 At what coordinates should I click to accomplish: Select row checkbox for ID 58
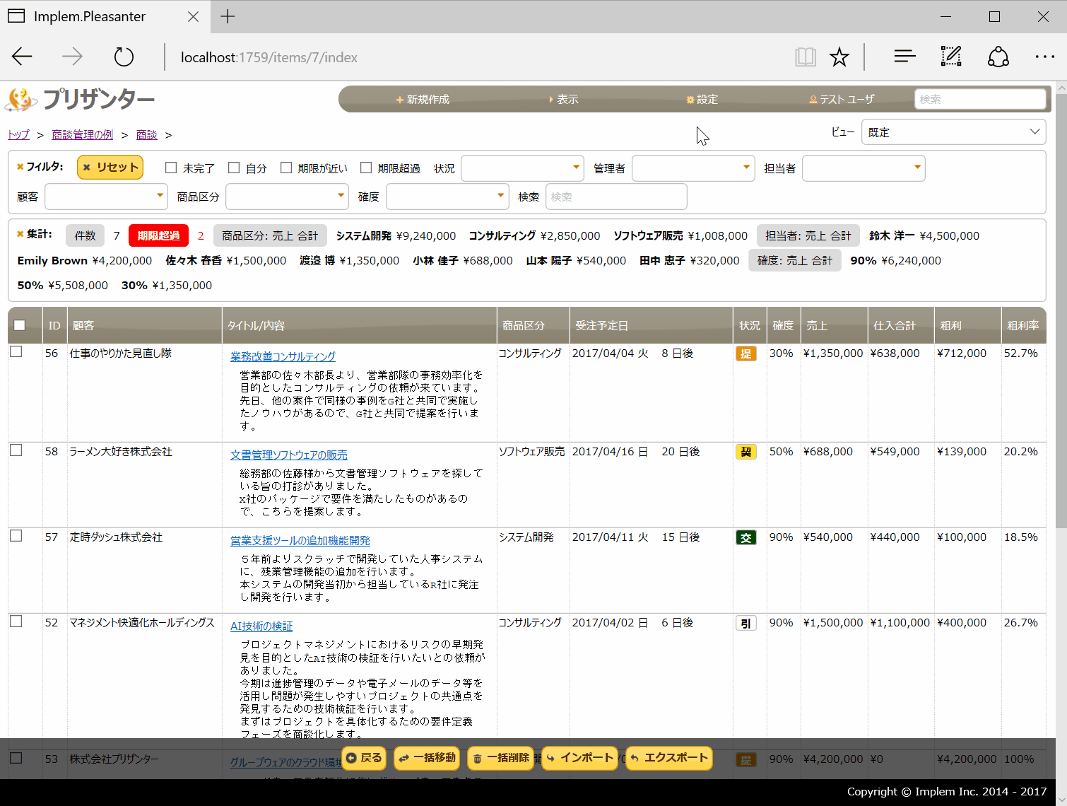point(16,450)
